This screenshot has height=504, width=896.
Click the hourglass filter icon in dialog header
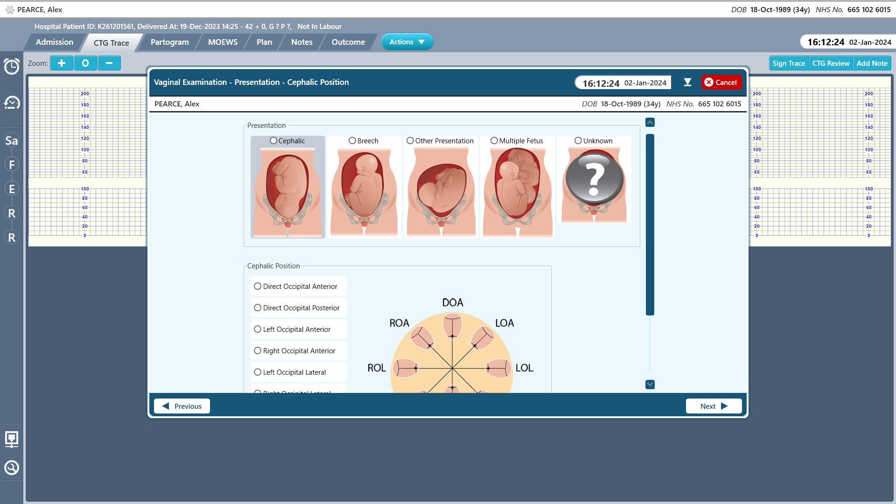click(687, 83)
